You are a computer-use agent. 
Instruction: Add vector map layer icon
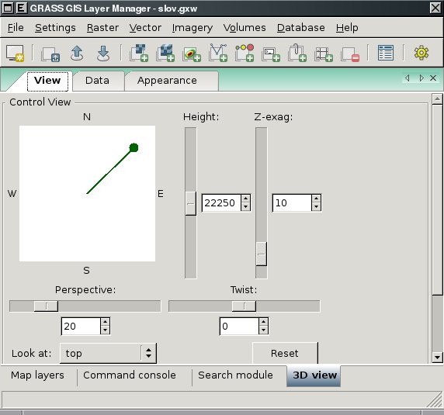[x=218, y=53]
